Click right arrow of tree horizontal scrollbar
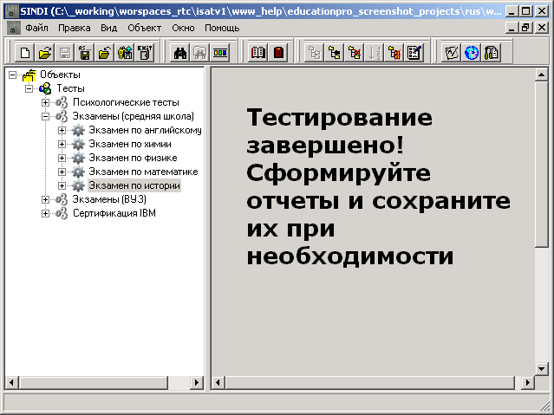Screen dimensions: 554x415 tap(199, 382)
